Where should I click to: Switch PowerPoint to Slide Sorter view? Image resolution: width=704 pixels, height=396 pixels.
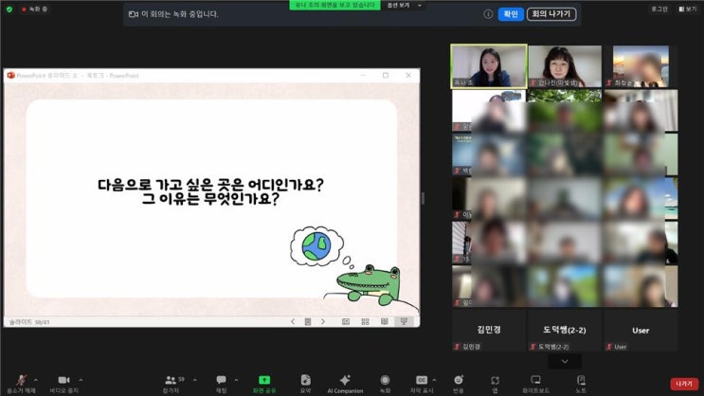coord(365,321)
